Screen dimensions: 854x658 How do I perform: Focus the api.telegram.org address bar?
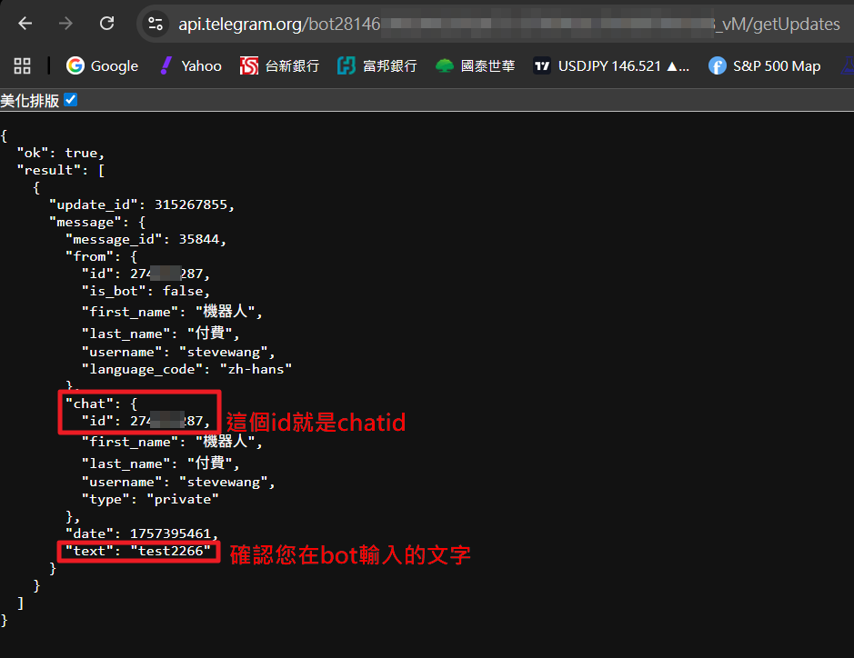pyautogui.click(x=455, y=25)
